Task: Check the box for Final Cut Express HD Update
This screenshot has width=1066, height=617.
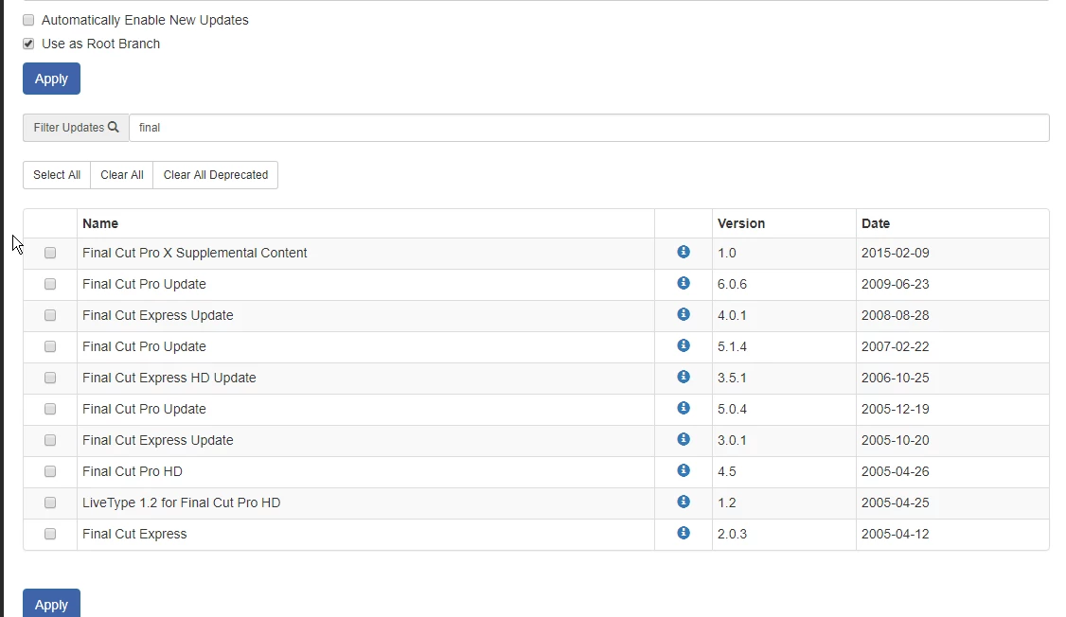Action: (50, 378)
